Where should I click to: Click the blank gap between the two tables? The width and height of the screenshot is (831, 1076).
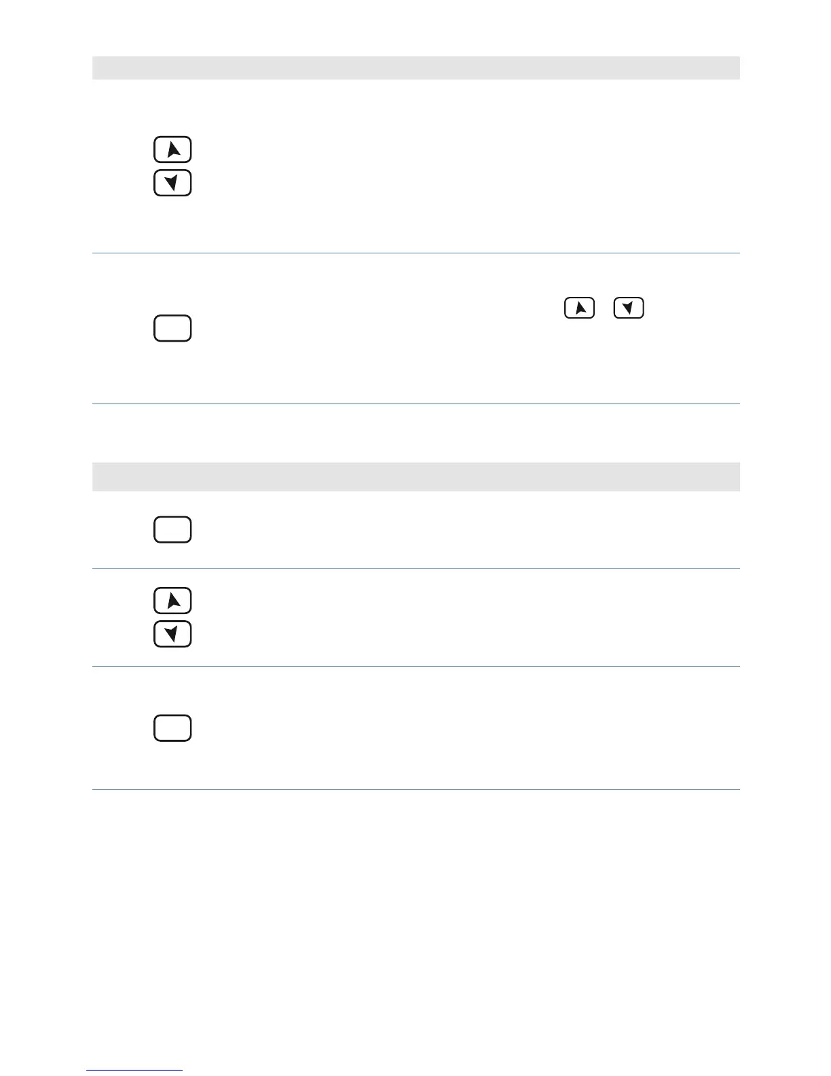(x=415, y=433)
